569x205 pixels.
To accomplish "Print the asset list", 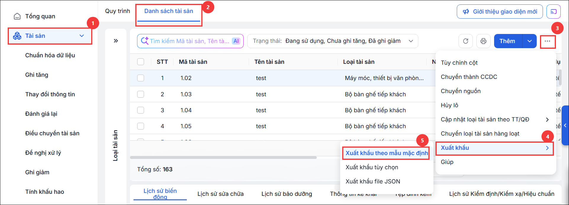I will [x=483, y=41].
